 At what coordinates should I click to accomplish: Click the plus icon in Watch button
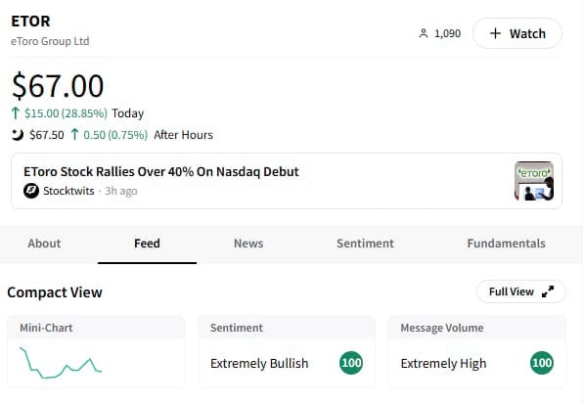pos(495,33)
